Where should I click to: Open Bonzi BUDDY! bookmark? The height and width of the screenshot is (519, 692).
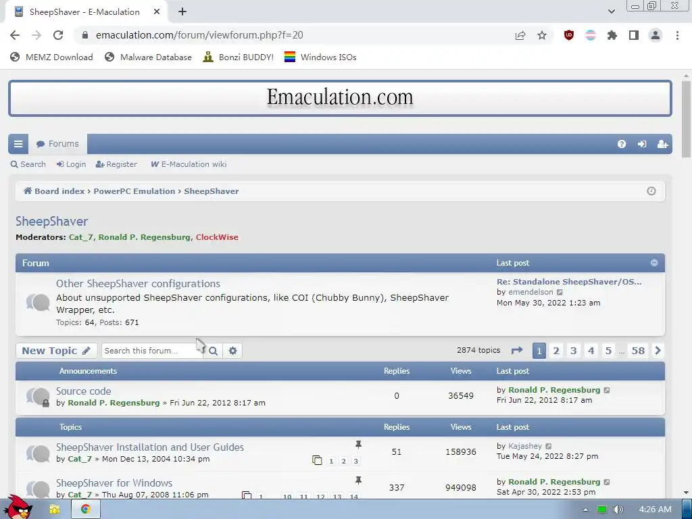pos(239,57)
